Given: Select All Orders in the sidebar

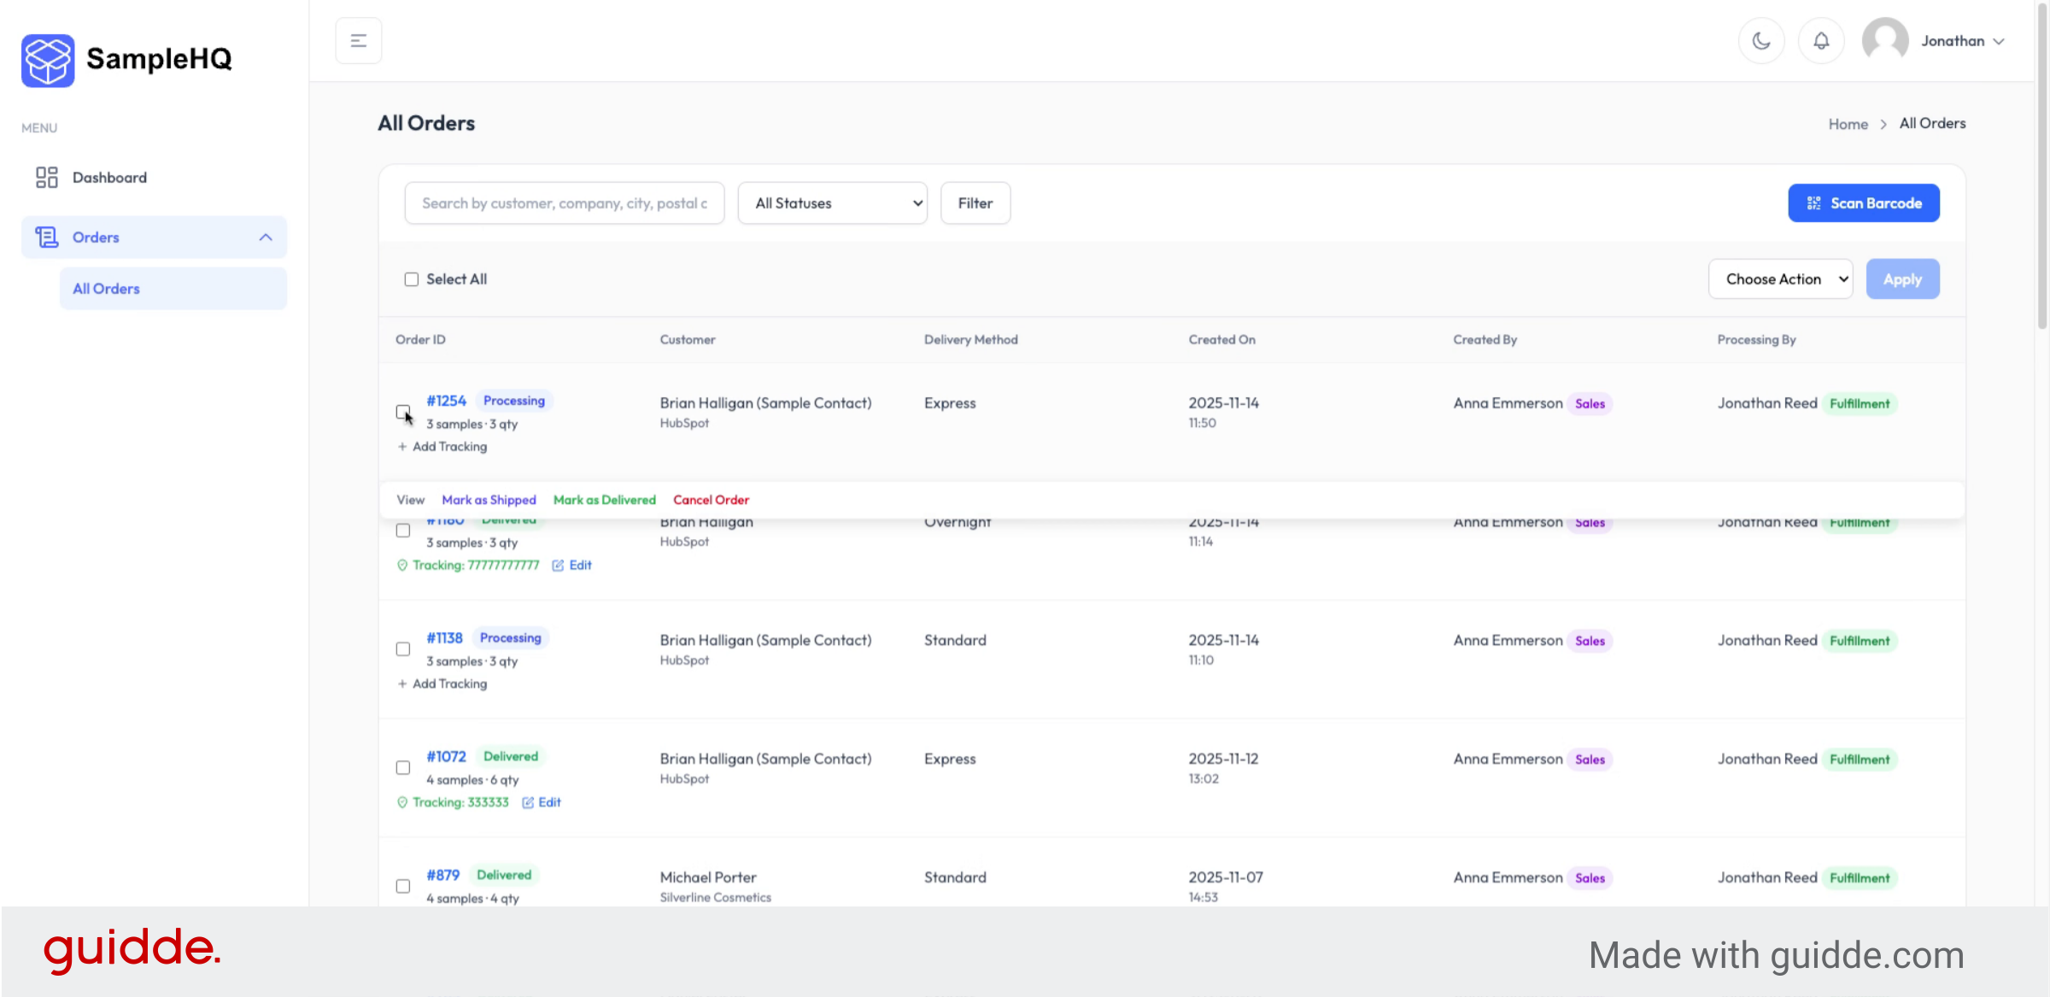Looking at the screenshot, I should coord(106,288).
